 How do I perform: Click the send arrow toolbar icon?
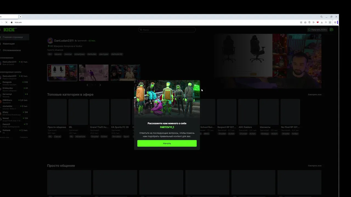(313, 22)
